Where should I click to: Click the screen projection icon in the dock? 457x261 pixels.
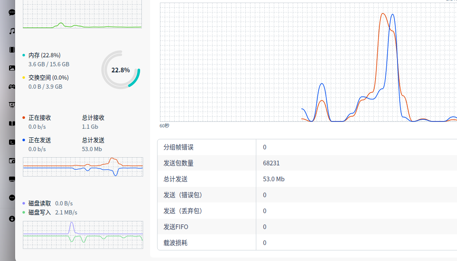(x=12, y=104)
